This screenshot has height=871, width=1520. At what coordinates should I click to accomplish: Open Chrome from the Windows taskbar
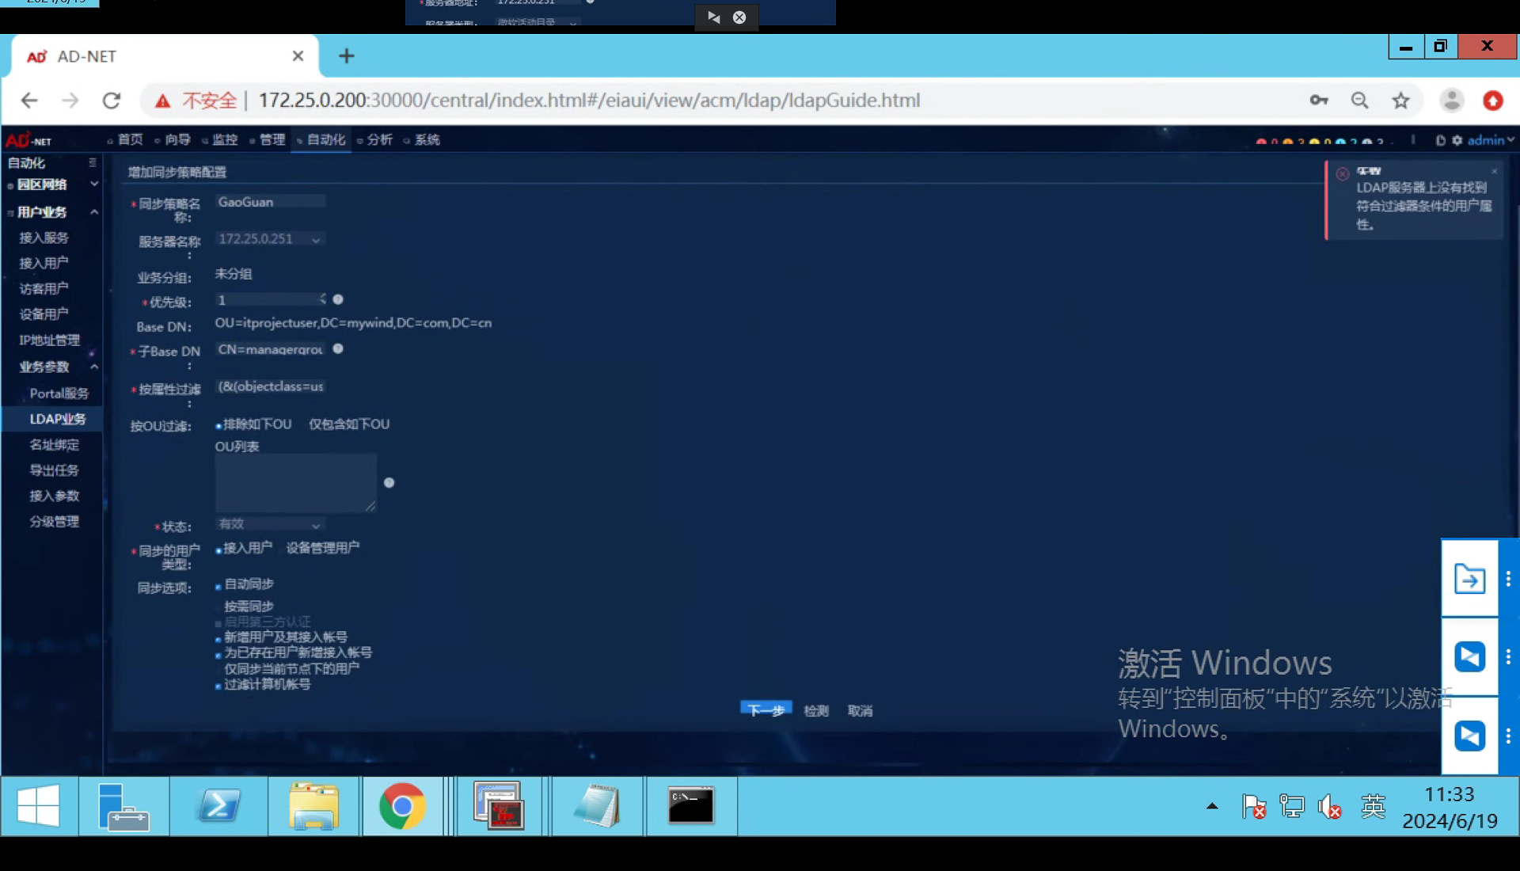(x=402, y=806)
